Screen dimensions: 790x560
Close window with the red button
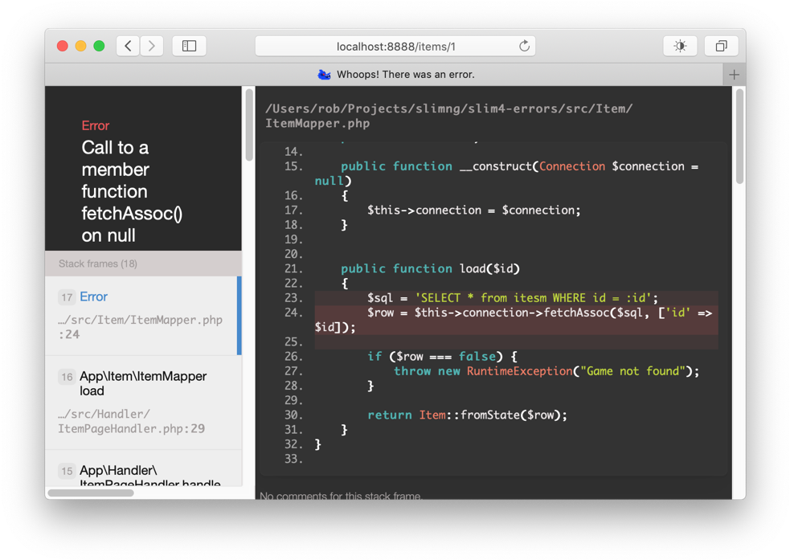click(x=63, y=46)
